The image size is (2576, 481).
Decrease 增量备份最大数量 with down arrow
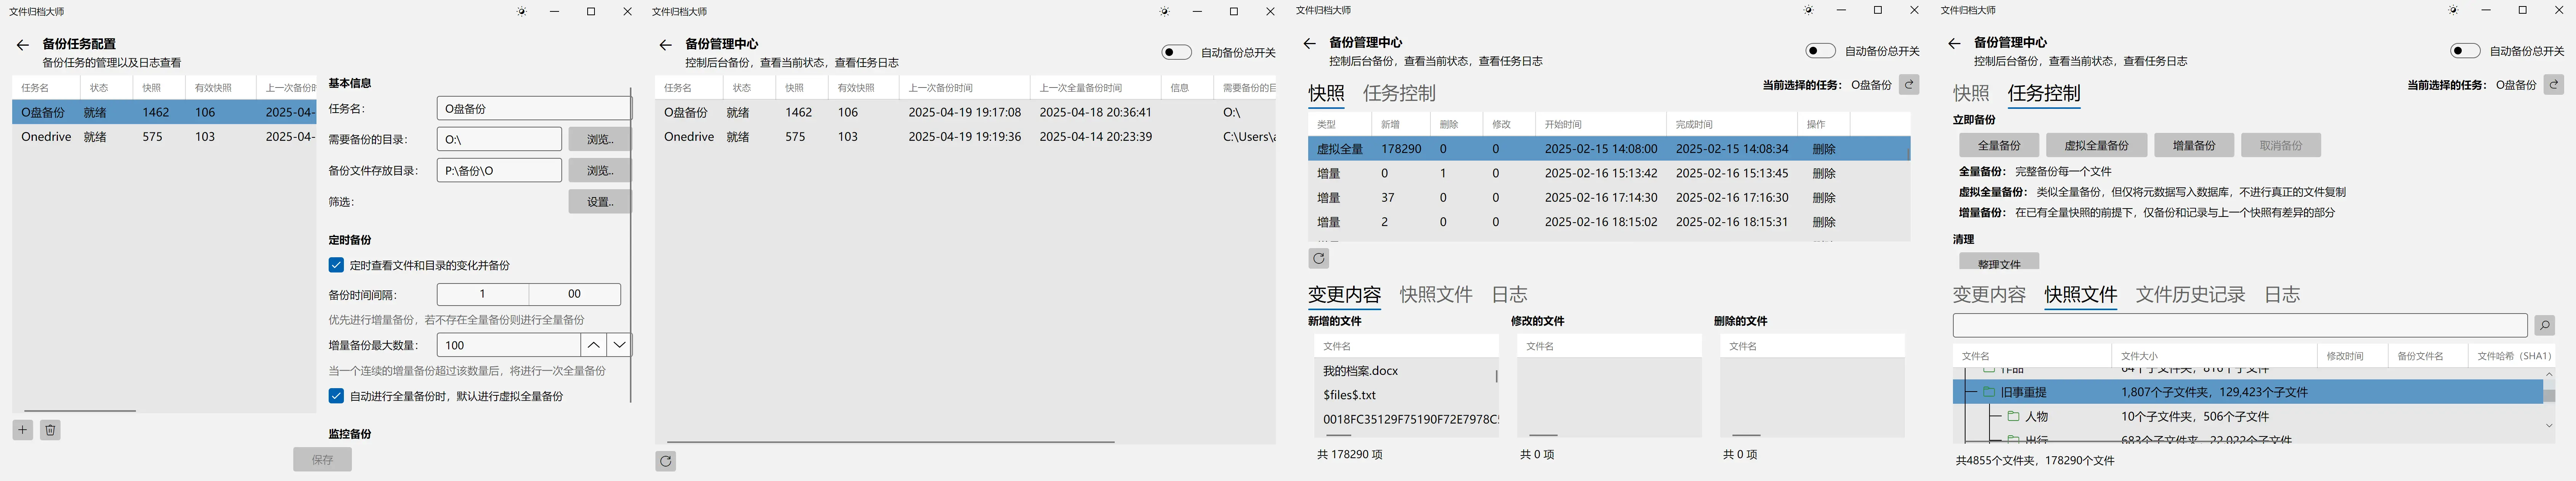[619, 345]
